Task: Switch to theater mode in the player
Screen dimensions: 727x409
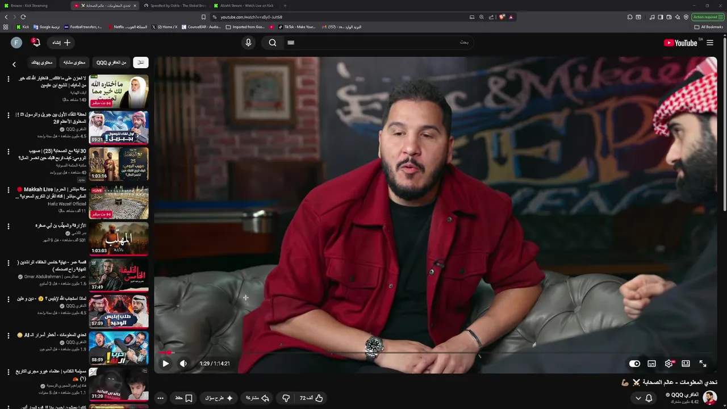Action: pos(686,364)
